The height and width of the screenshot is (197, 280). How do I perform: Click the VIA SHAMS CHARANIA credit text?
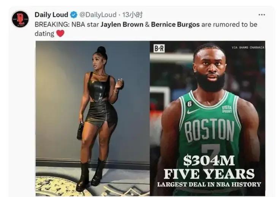click(248, 47)
